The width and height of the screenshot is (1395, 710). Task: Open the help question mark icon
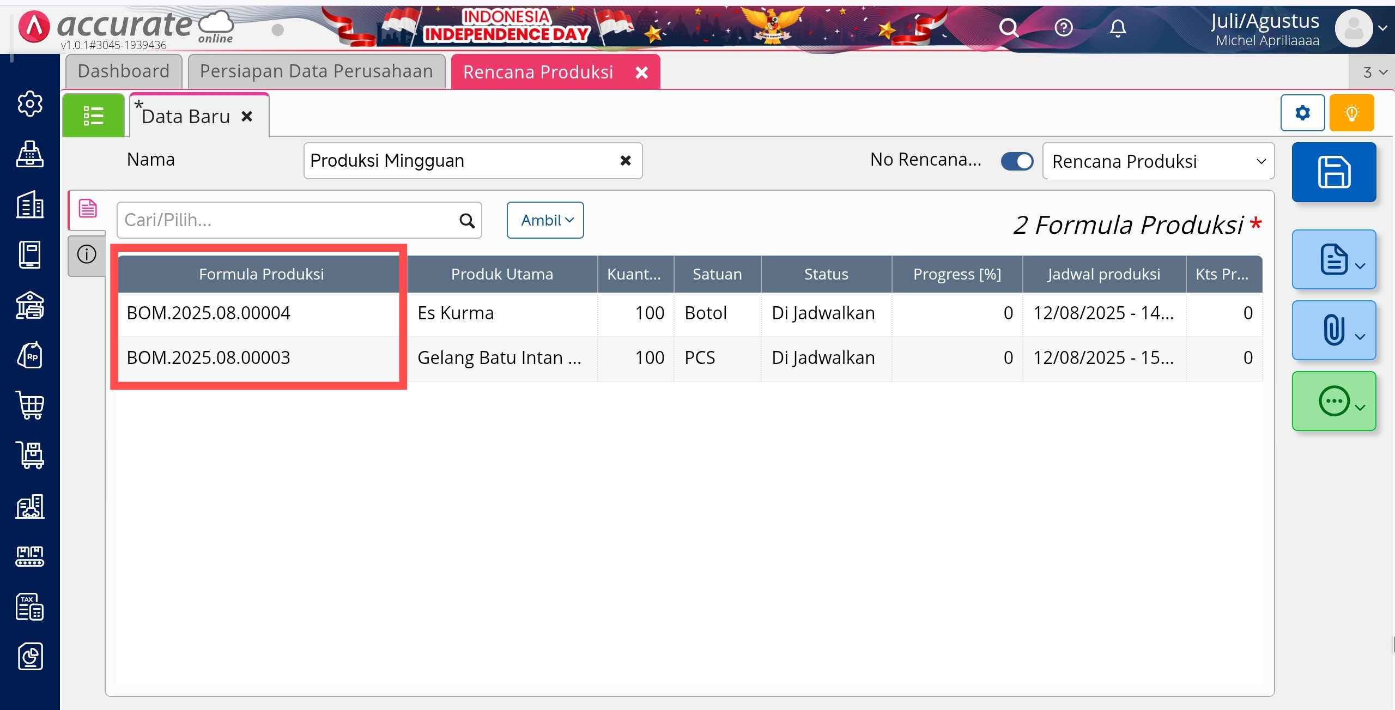[1063, 27]
